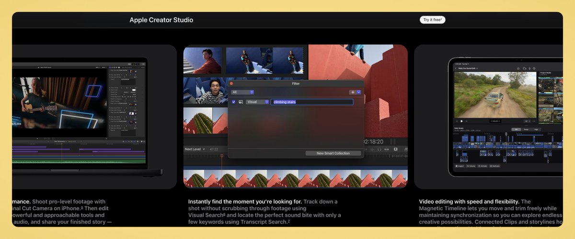This screenshot has width=575, height=239.
Task: Open the All match dropdown in Filter
Action: [x=242, y=92]
